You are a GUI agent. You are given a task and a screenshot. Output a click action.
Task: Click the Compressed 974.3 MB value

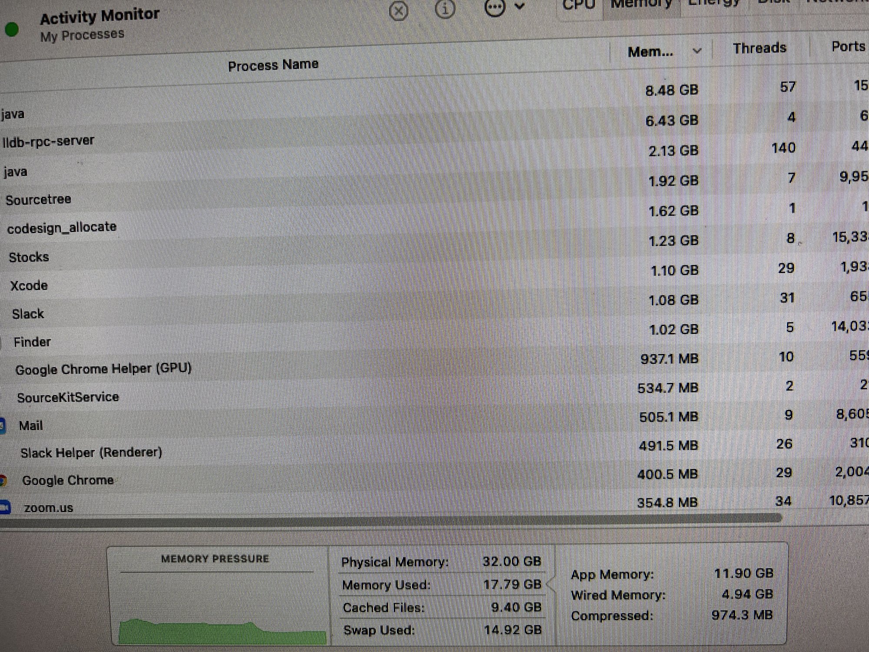click(742, 615)
